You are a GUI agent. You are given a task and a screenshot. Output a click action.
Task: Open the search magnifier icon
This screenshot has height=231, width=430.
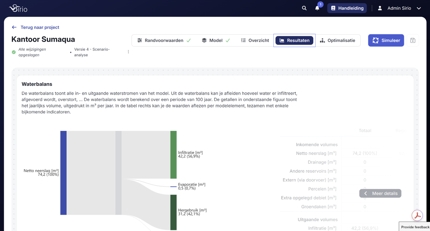click(x=304, y=8)
